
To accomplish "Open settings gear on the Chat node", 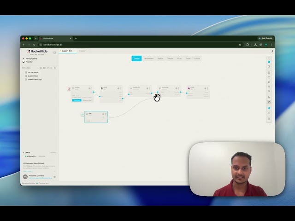I will (x=103, y=114).
